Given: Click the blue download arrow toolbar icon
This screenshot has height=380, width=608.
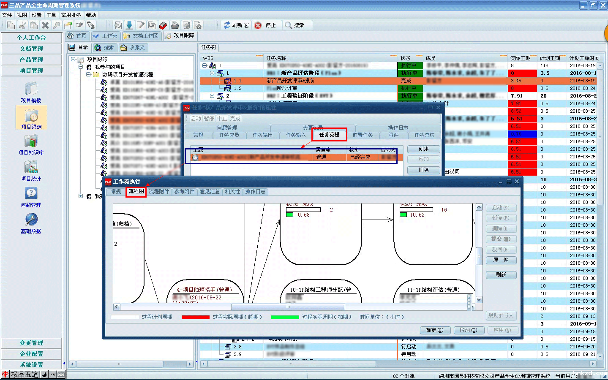Looking at the screenshot, I should (129, 25).
